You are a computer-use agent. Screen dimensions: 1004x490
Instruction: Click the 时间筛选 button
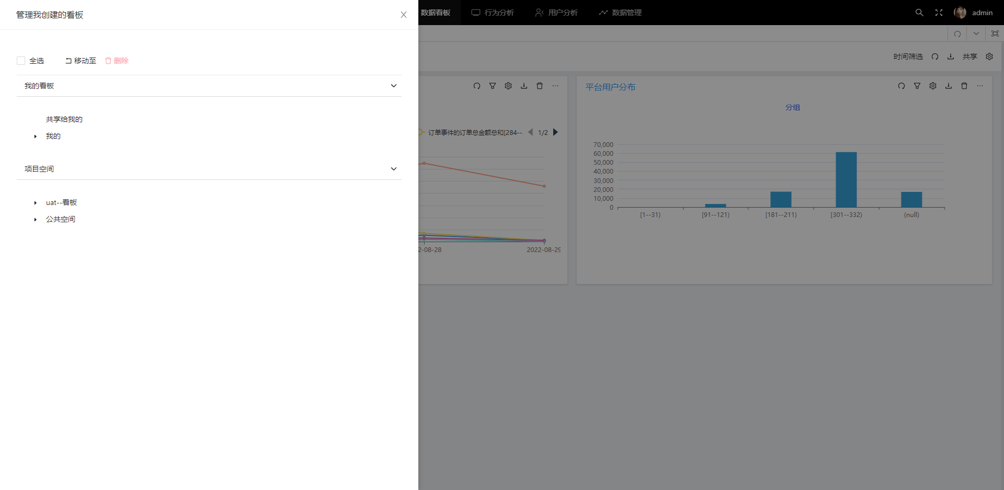coord(908,56)
